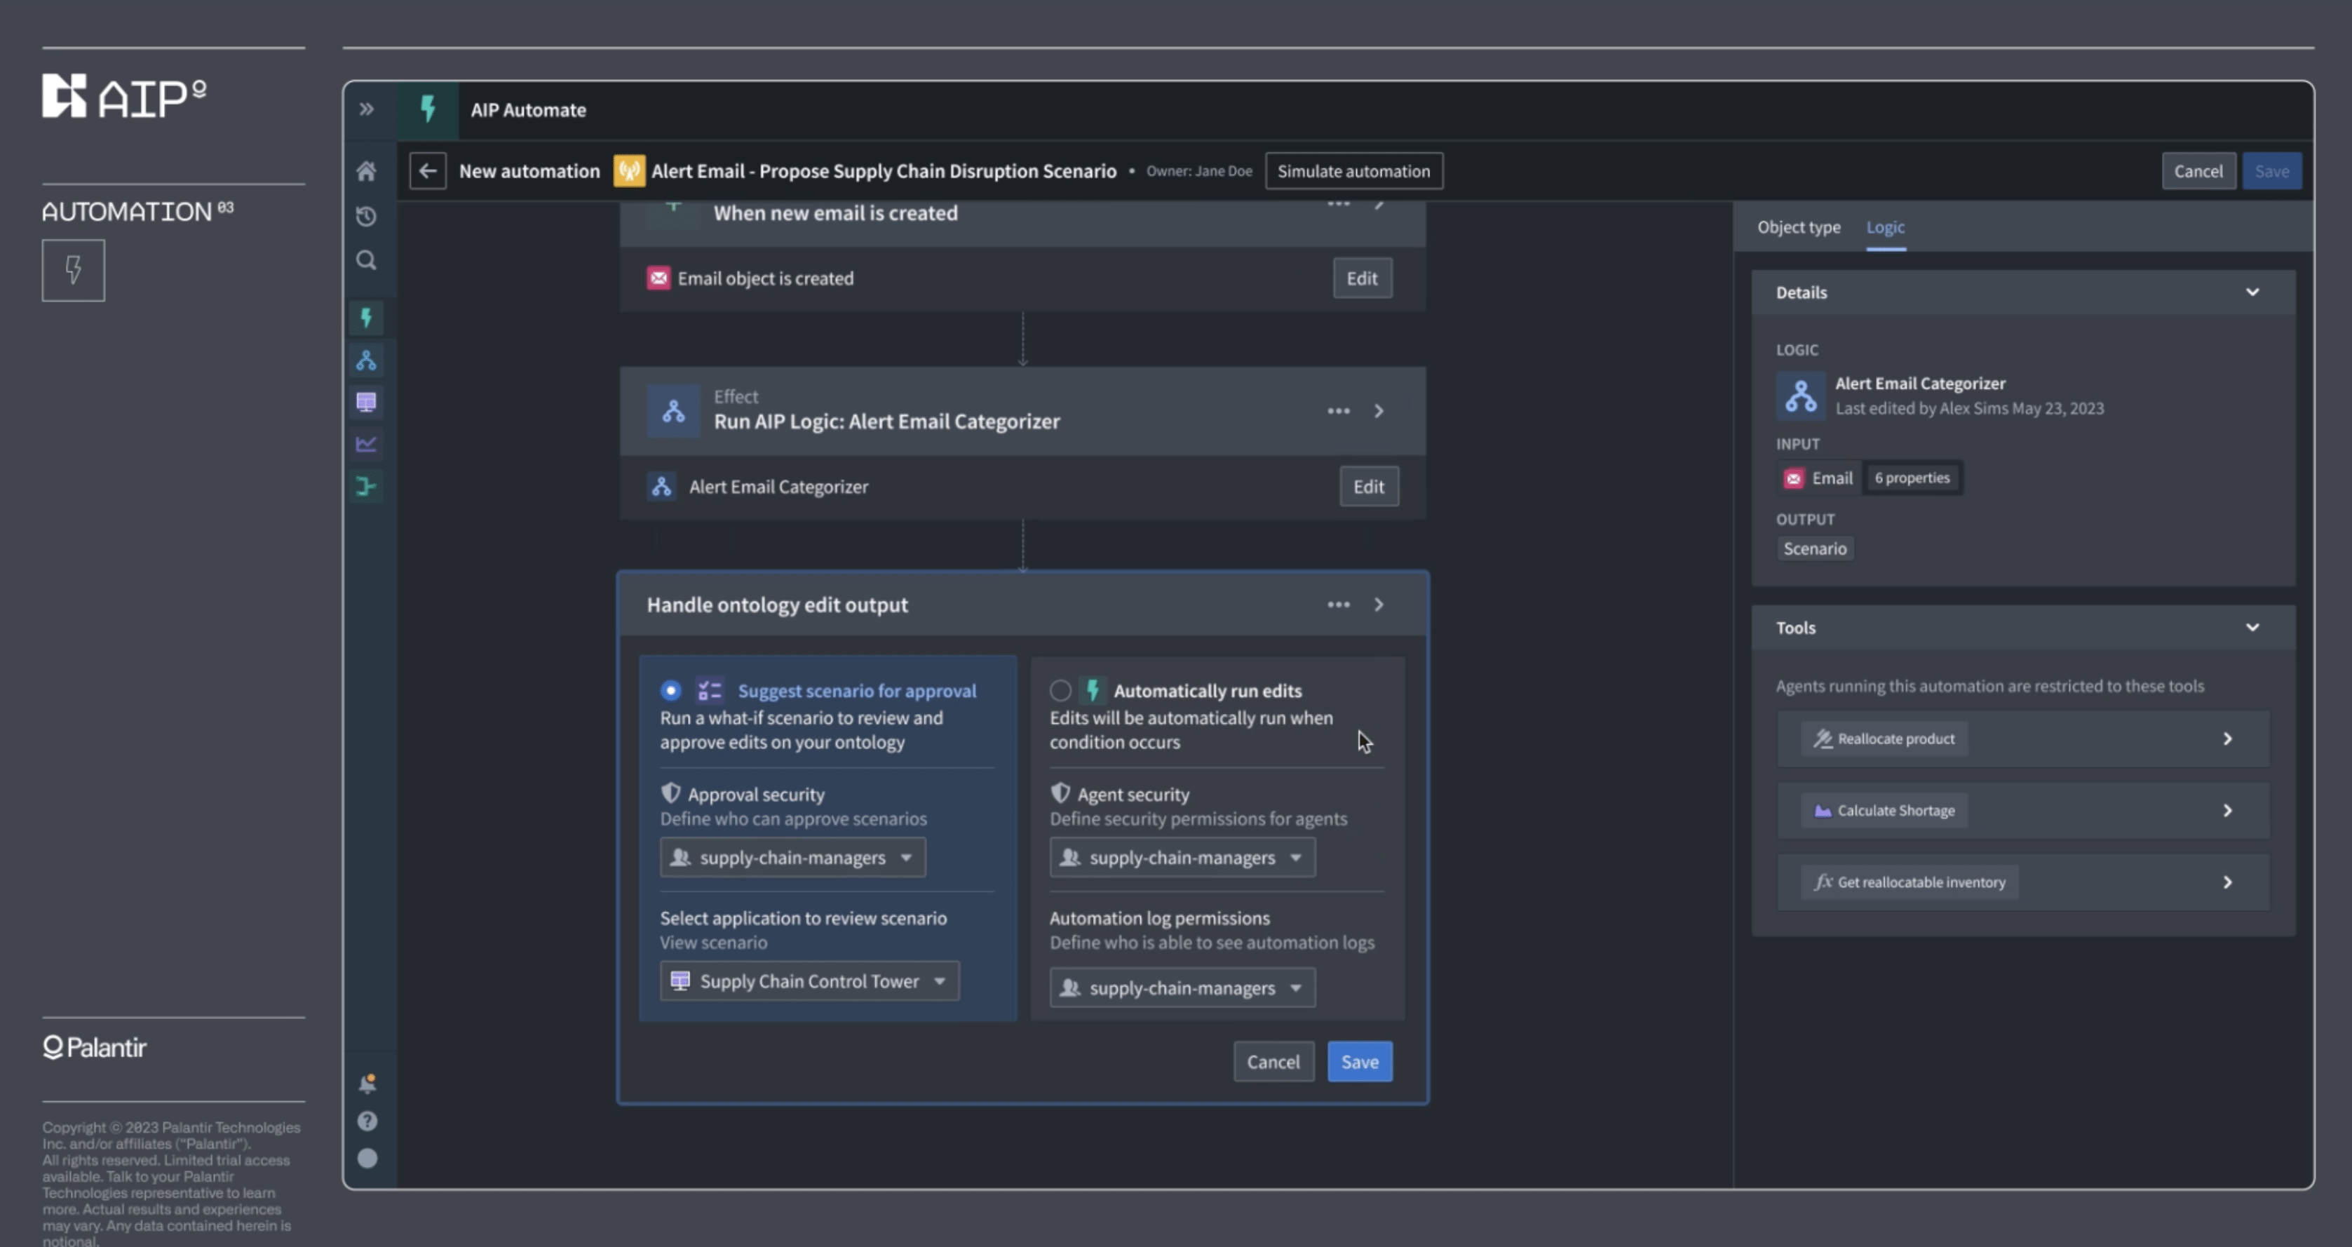The height and width of the screenshot is (1247, 2352).
Task: Open the help question mark icon
Action: click(367, 1121)
